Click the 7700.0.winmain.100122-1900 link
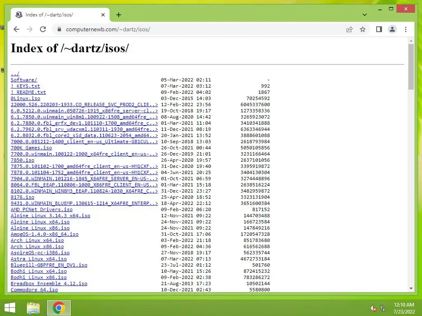Viewport: 422px width, 316px height. click(x=84, y=154)
